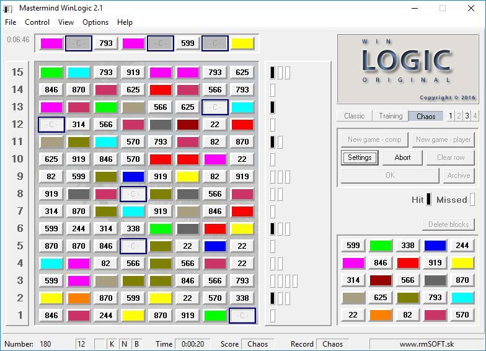Choose the 599 number block in the palette
486x351 pixels.
[353, 246]
